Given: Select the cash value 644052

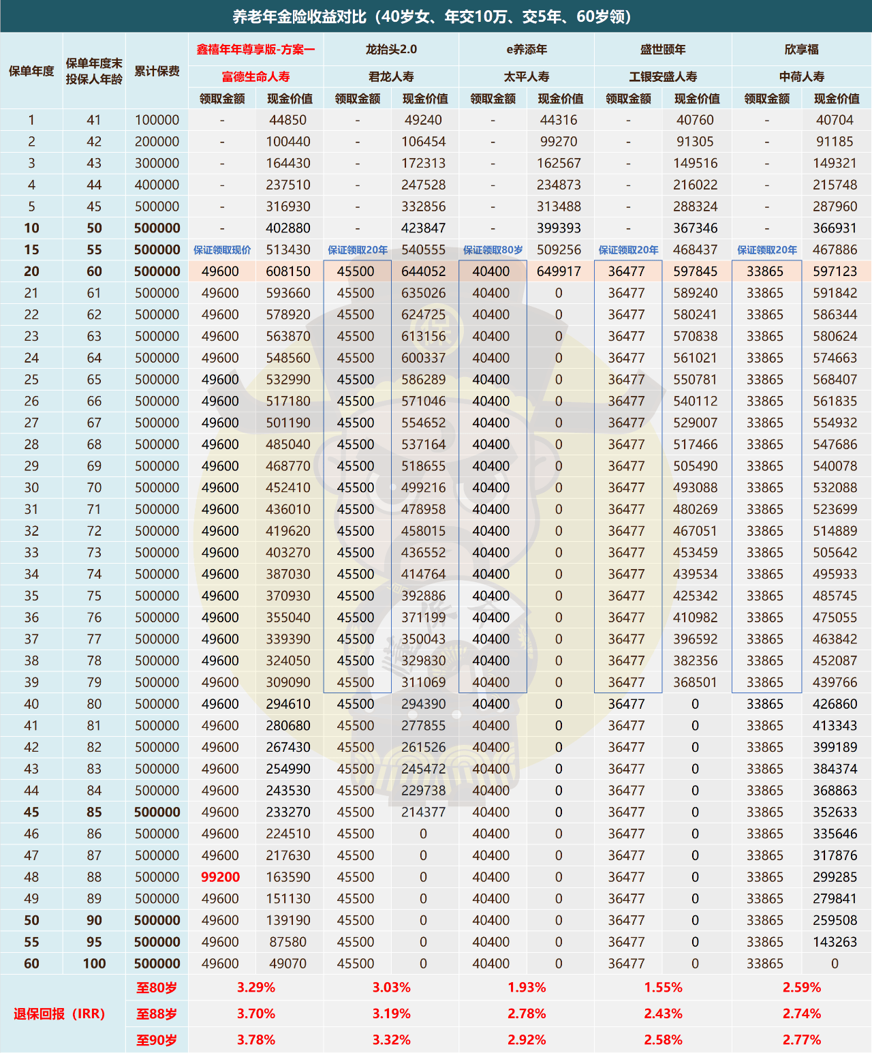Looking at the screenshot, I should 423,271.
